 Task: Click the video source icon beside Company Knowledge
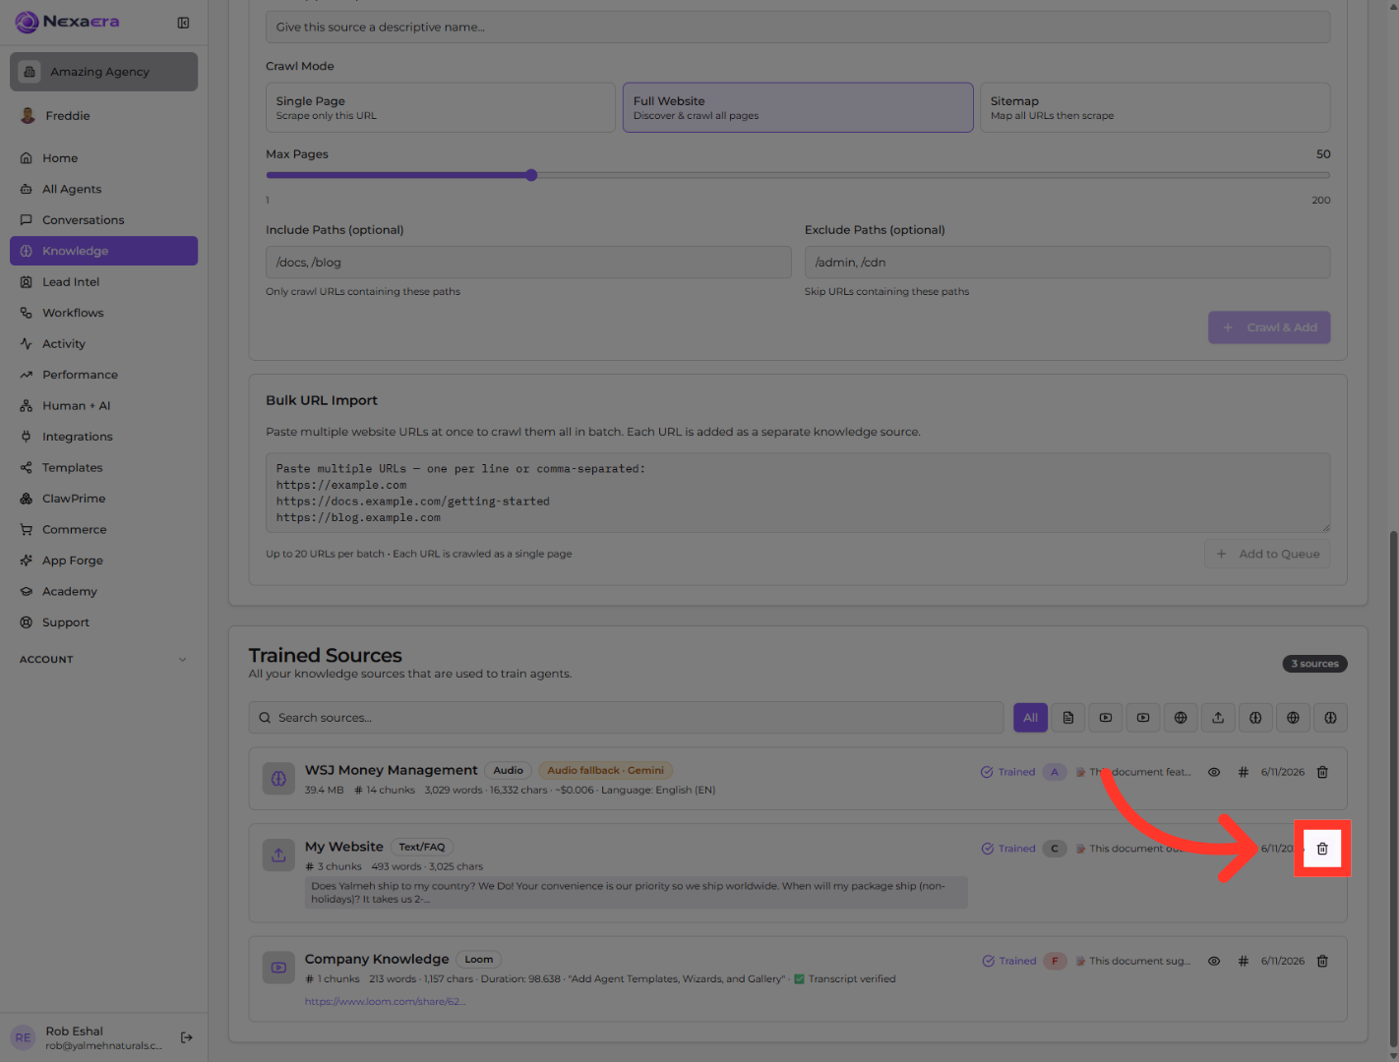tap(278, 968)
